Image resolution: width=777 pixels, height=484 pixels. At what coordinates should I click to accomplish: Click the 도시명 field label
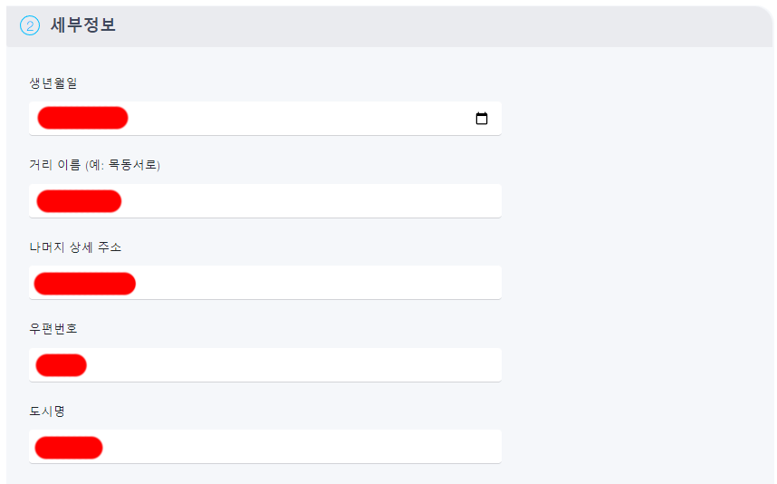click(47, 411)
